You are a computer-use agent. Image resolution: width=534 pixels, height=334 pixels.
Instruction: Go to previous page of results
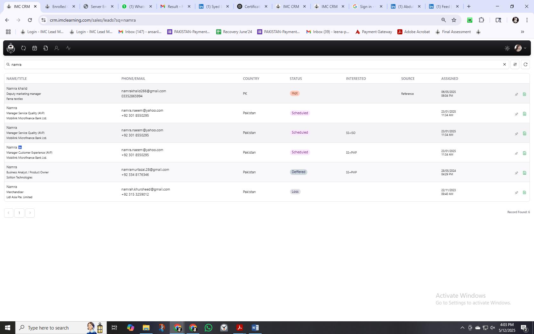9,213
